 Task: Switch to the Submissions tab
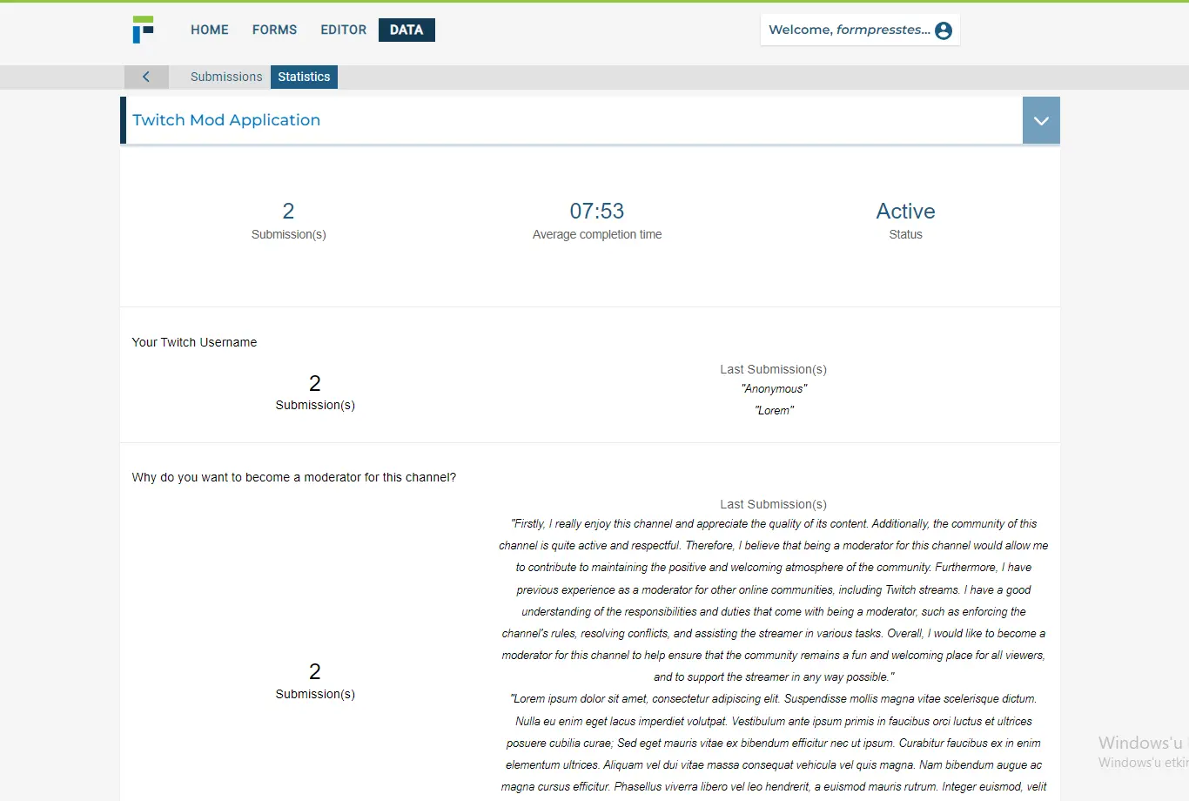(x=226, y=77)
